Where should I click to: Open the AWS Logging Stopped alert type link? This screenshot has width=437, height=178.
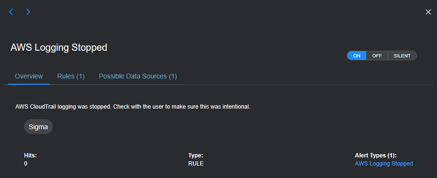click(384, 164)
